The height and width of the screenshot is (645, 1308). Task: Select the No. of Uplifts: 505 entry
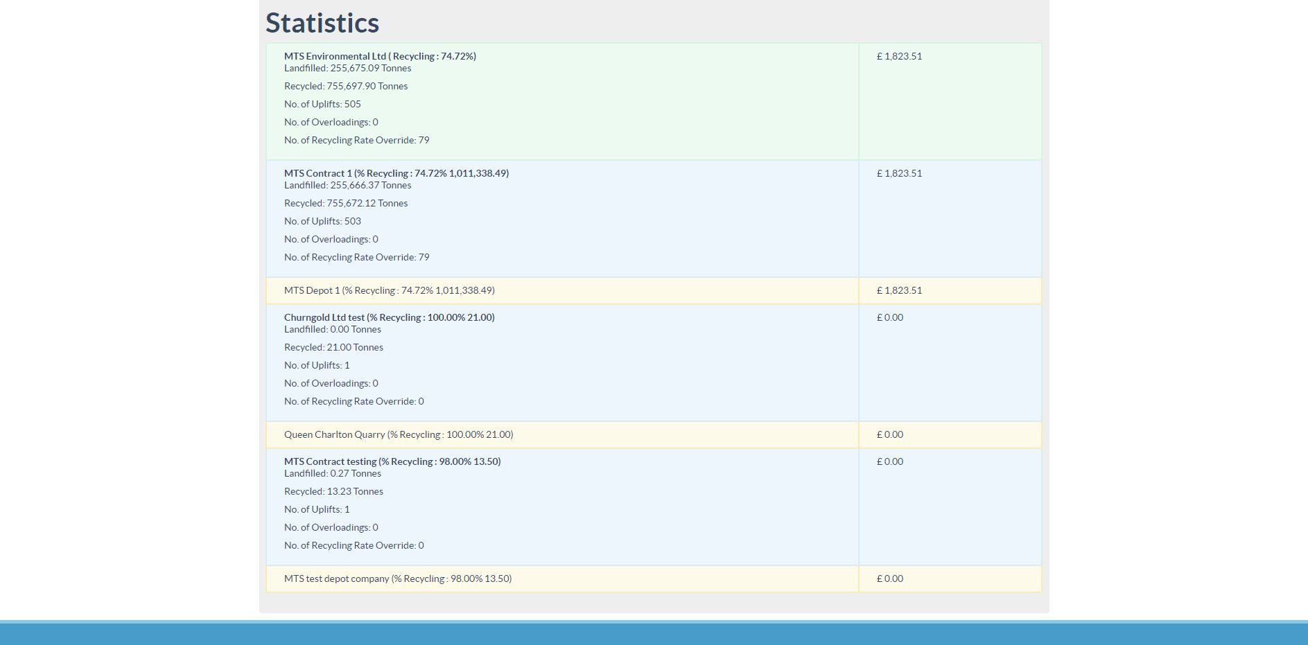322,104
